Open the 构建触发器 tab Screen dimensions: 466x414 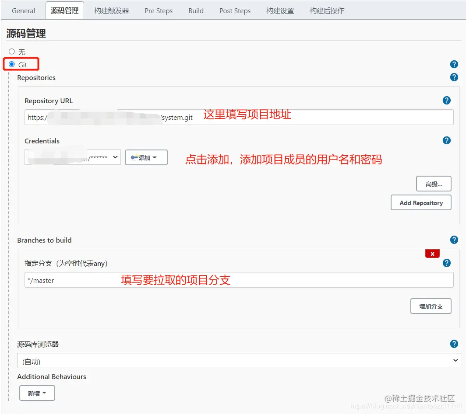pyautogui.click(x=110, y=10)
